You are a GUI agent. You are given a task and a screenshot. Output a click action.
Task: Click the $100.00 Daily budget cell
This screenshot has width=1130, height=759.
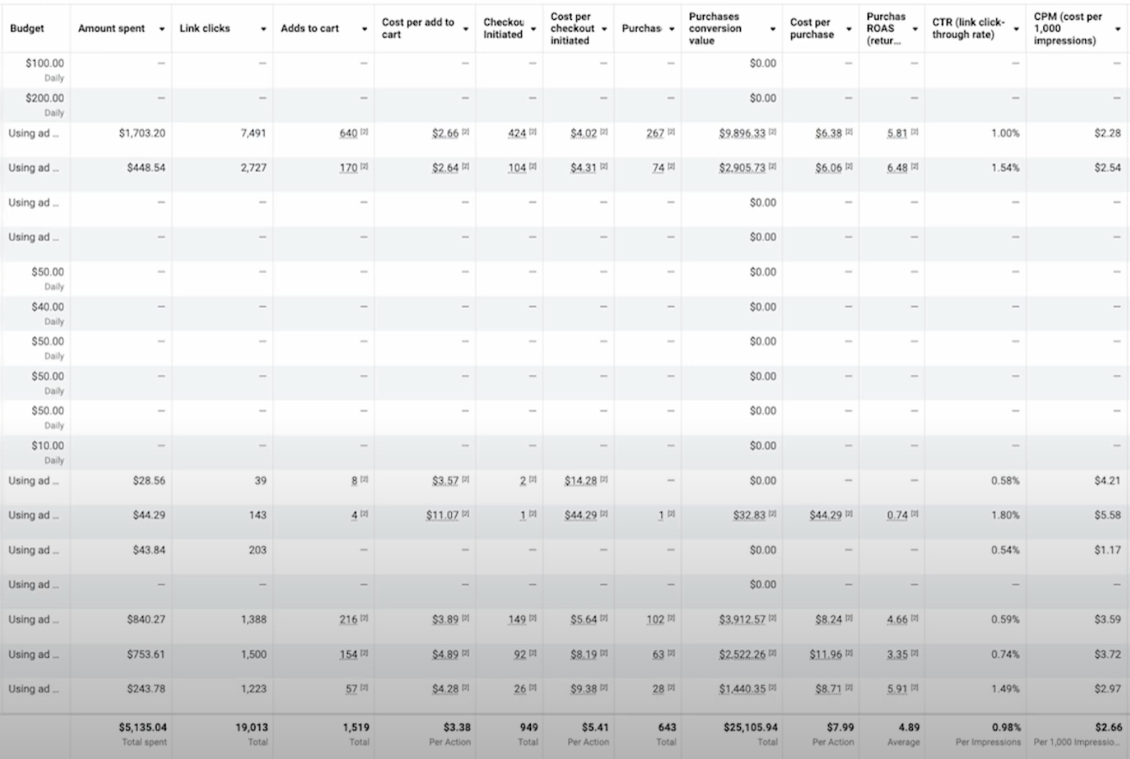pyautogui.click(x=44, y=69)
